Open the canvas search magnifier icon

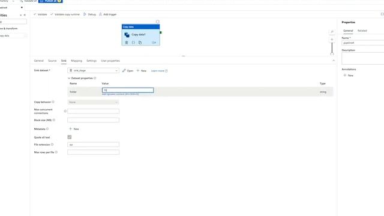(332, 32)
